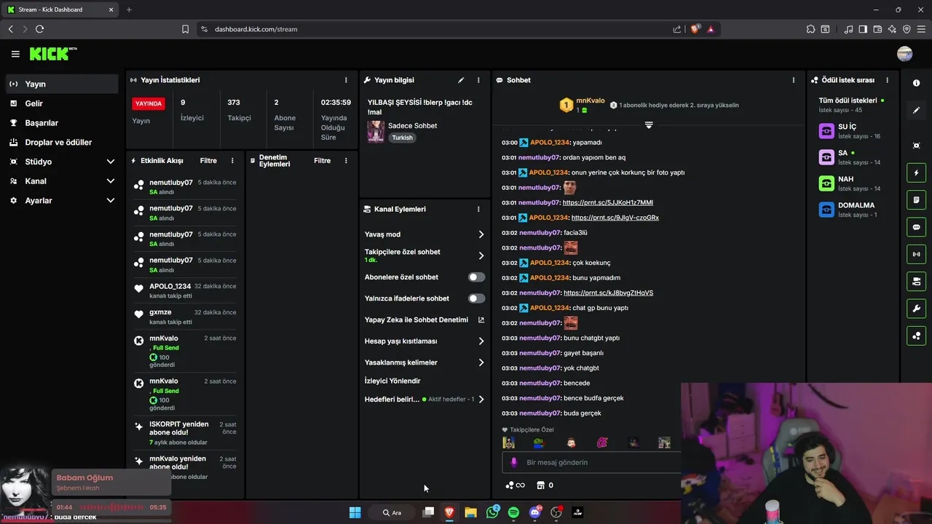Open the prnt.sc/5JJKoH1z7MMl link in chat
Screen dimensions: 932x524
point(608,202)
